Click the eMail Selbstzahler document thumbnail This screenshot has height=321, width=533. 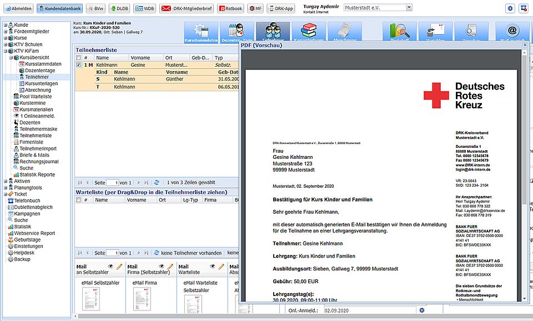coord(91,299)
